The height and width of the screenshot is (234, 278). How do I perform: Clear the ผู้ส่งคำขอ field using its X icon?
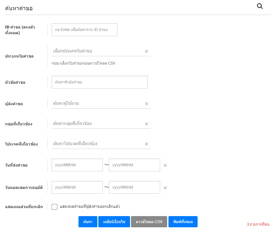146,104
